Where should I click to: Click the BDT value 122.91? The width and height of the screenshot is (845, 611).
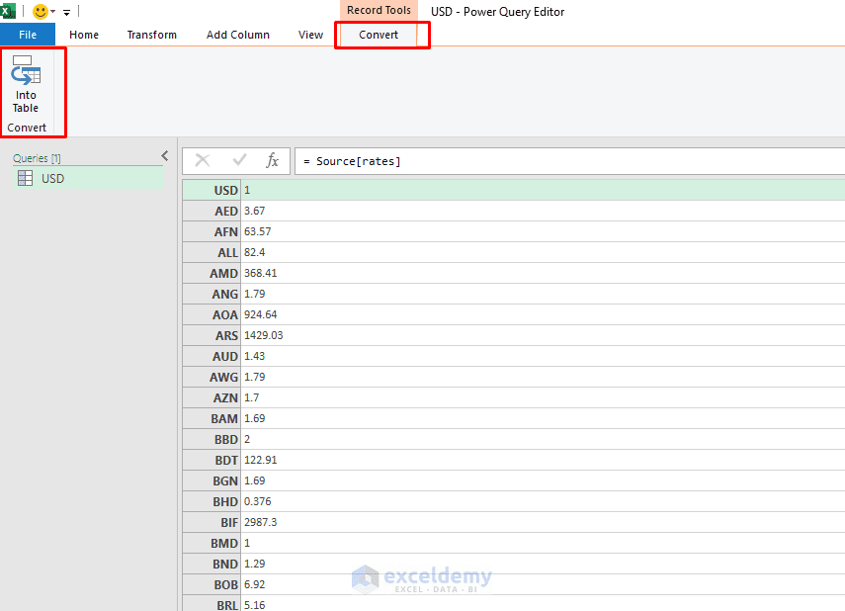260,460
